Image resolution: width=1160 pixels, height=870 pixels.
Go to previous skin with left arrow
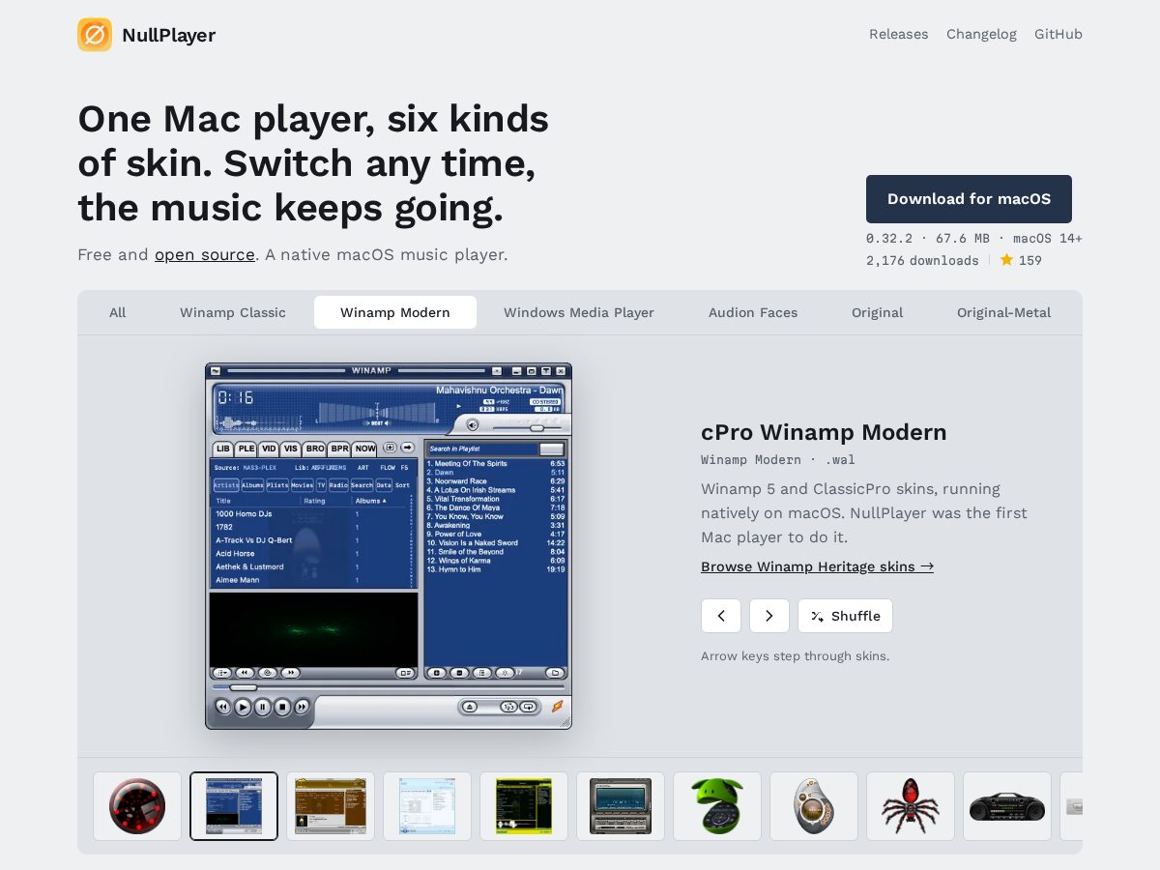click(721, 616)
